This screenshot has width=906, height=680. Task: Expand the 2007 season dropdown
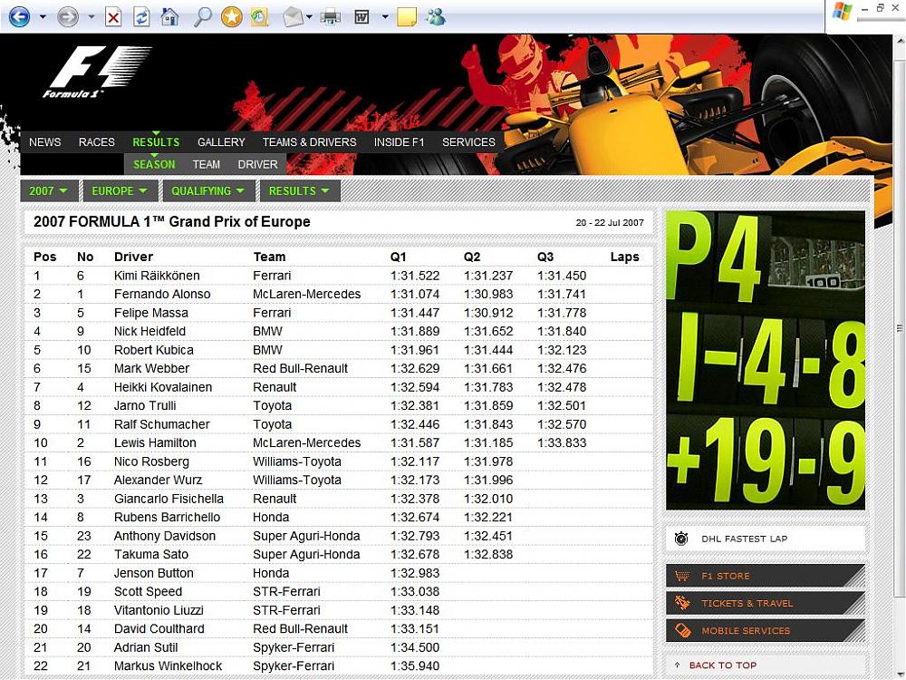[48, 191]
